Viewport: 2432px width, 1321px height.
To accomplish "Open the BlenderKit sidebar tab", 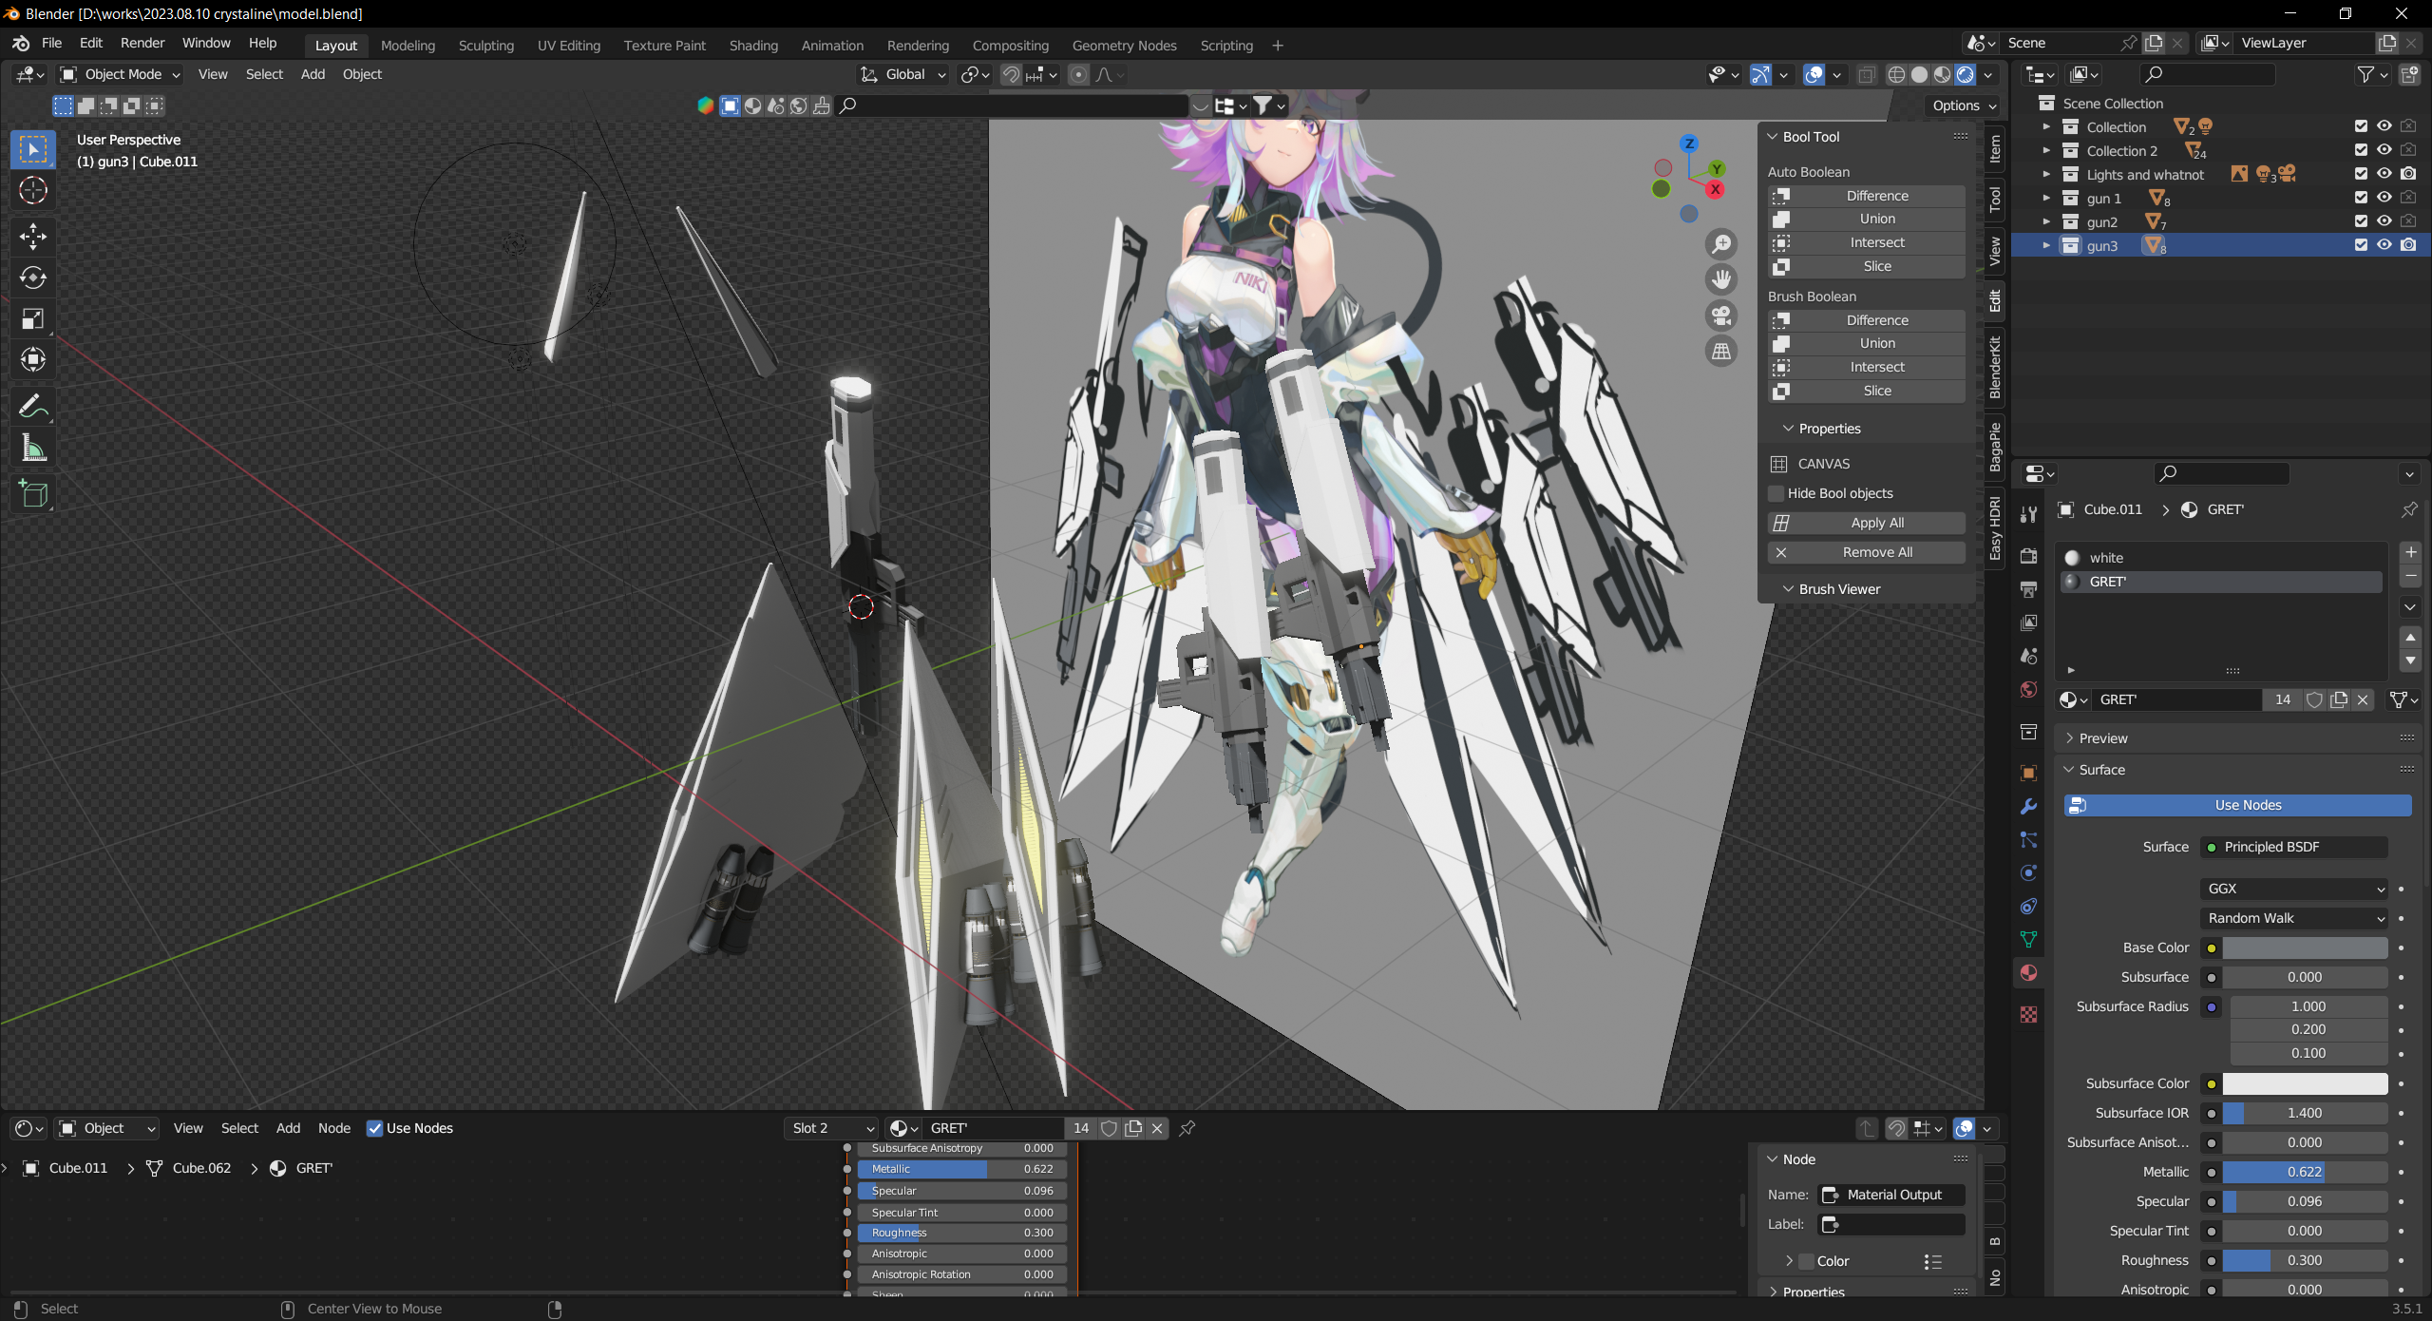I will [x=1994, y=368].
